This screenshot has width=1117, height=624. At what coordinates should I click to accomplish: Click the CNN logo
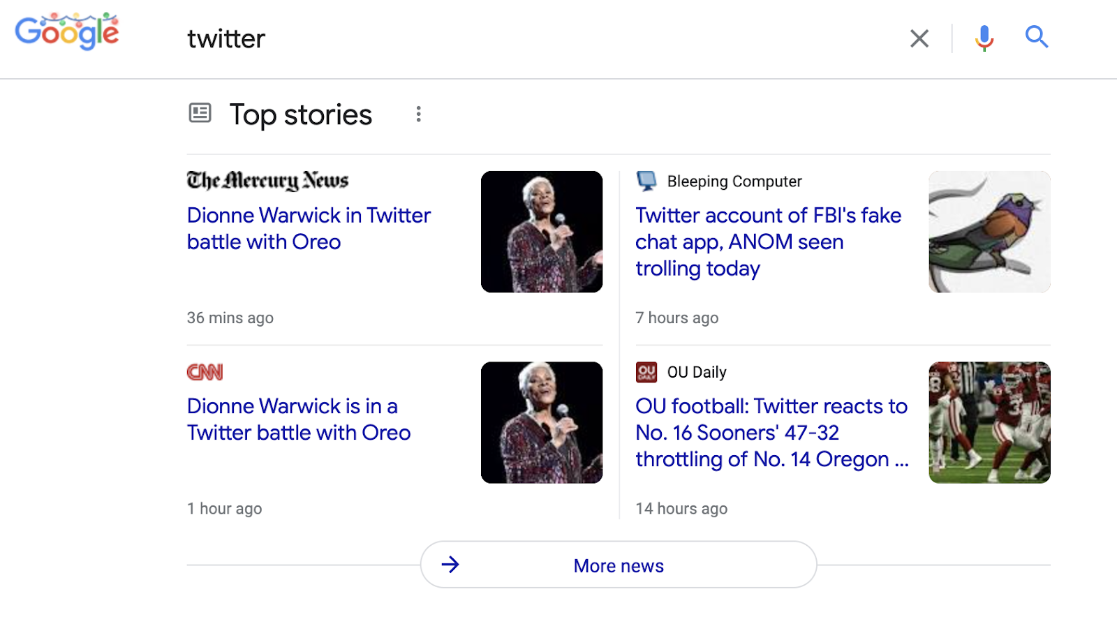coord(205,372)
